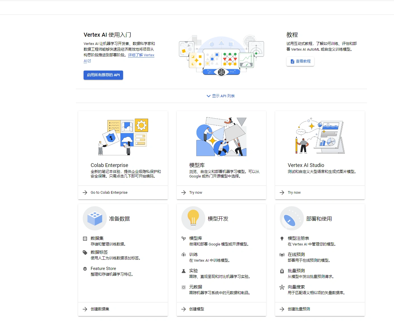Open the 数据标签 item
The height and width of the screenshot is (322, 394).
99,252
